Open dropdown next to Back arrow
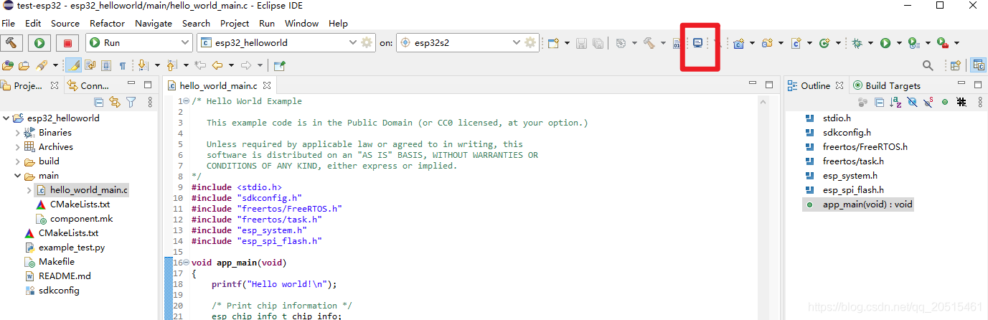 231,65
